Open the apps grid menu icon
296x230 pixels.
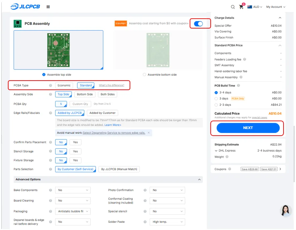pos(48,7)
